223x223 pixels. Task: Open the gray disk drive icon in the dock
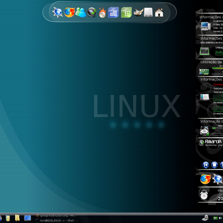coord(148,12)
